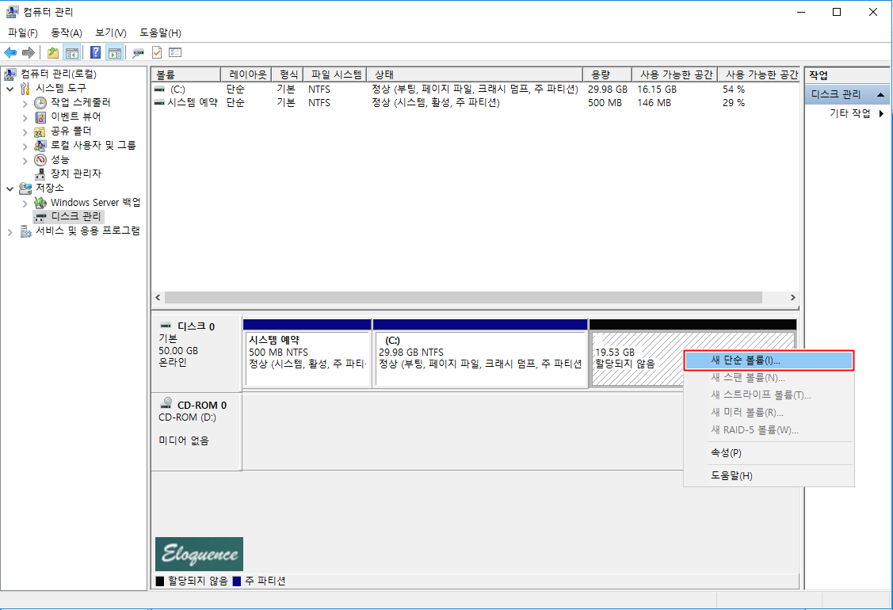Collapse the 디스크 관리 section in the 작업 pane
Screen dimensions: 893x610
(x=880, y=94)
